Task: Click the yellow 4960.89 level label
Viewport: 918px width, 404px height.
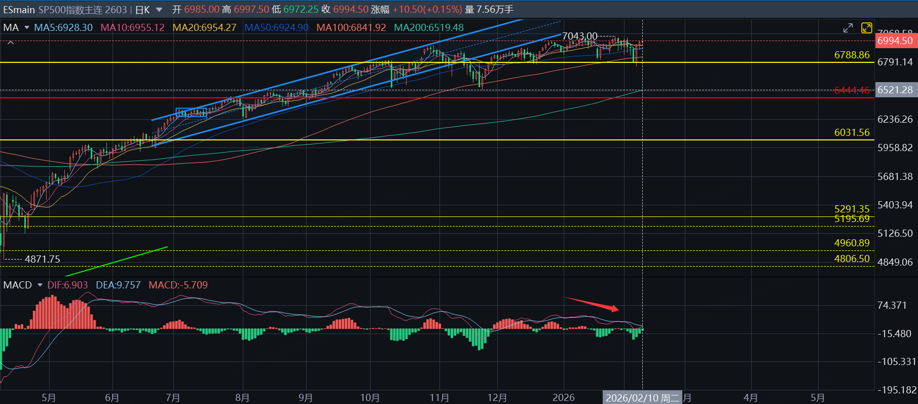Action: point(852,243)
